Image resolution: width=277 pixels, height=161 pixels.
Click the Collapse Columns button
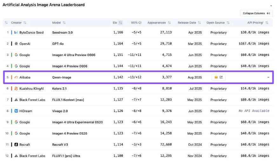(256, 13)
